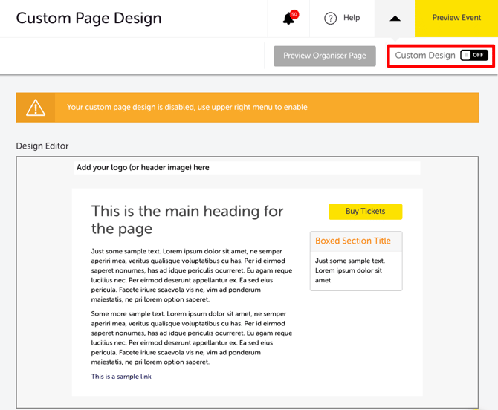
Task: Click Preview Organiser Page button
Action: [x=325, y=56]
